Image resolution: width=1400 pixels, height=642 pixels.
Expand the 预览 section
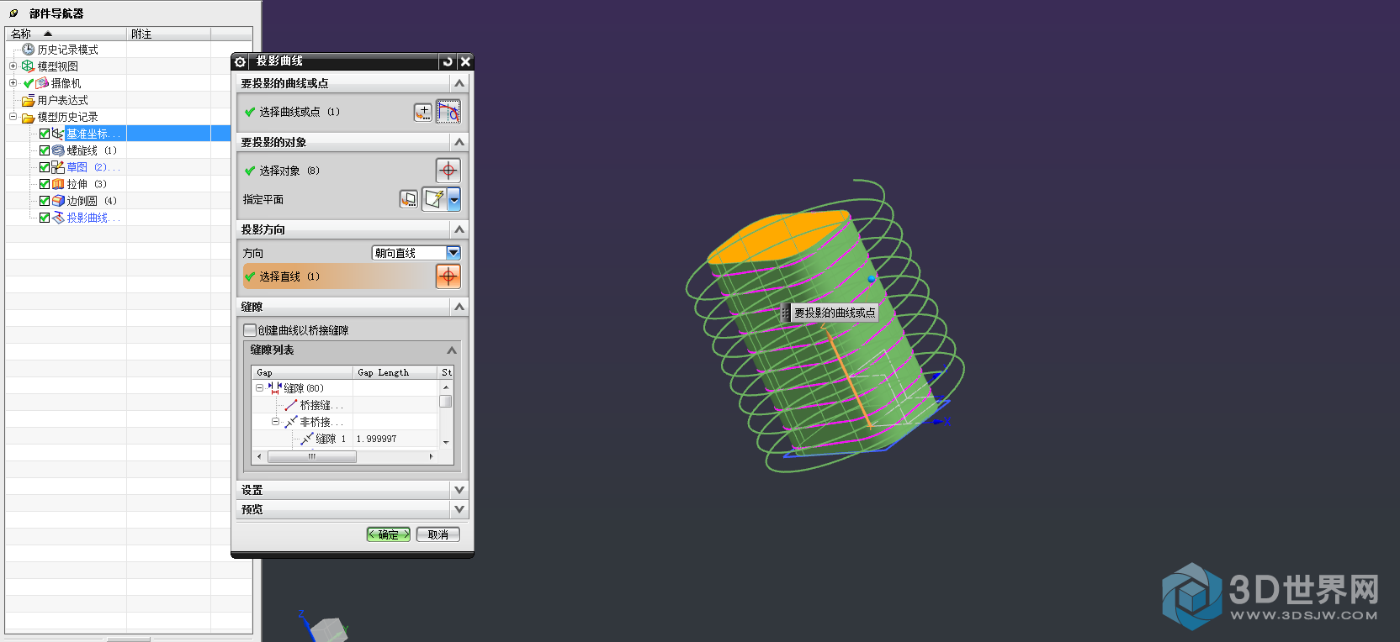pos(459,509)
